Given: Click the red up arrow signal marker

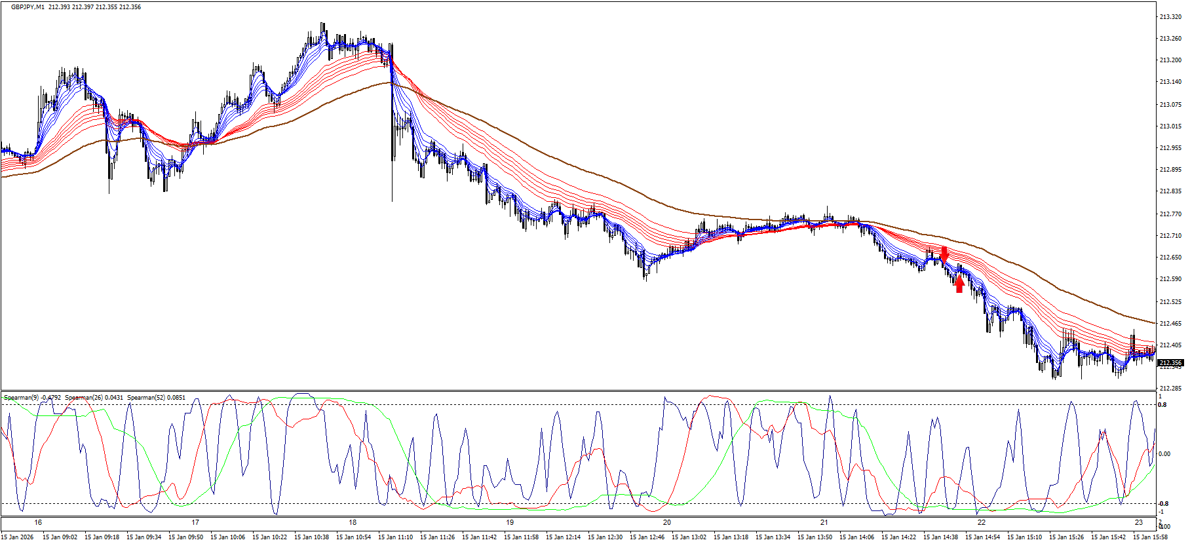Looking at the screenshot, I should pos(959,284).
